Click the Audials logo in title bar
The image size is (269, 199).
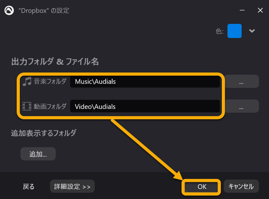click(x=9, y=10)
